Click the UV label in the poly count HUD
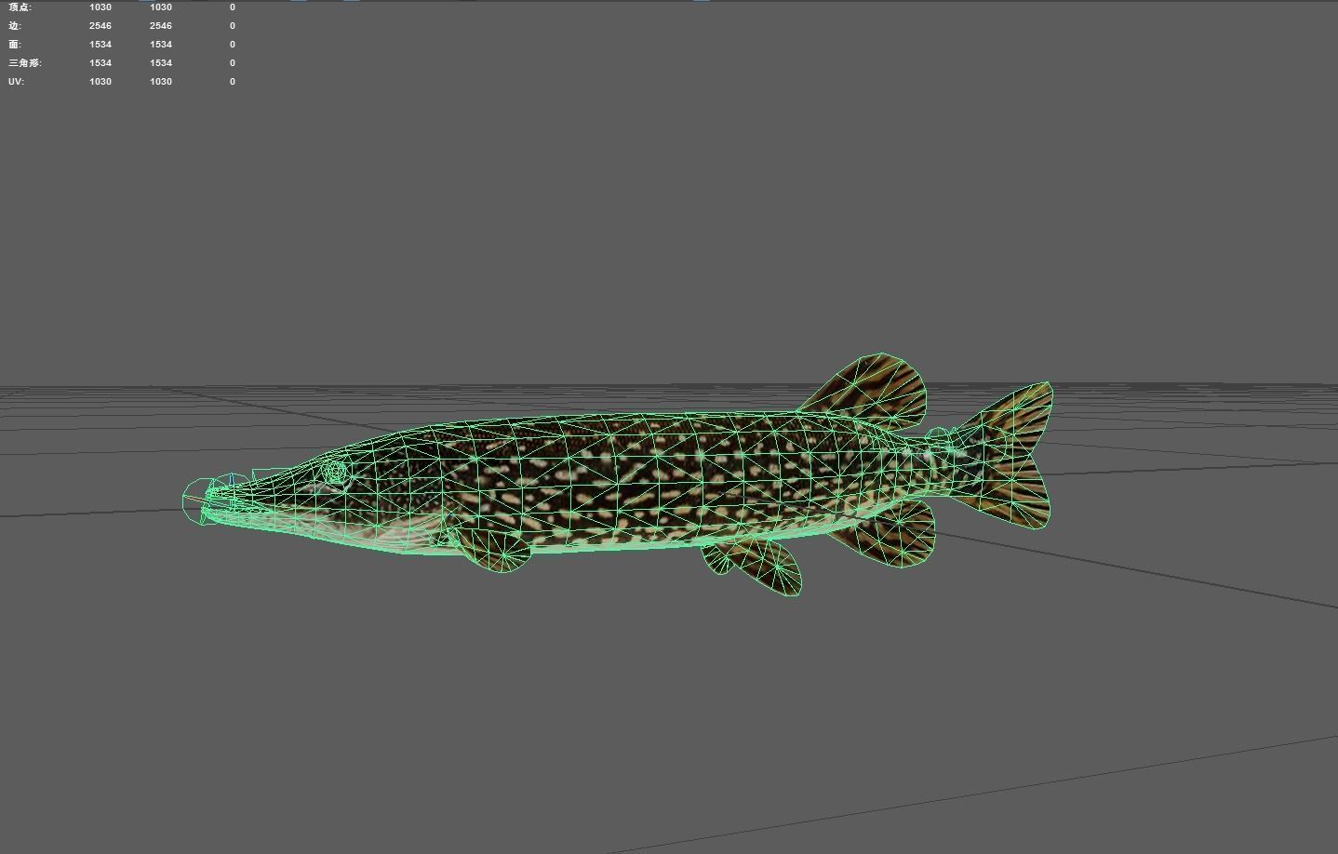1338x854 pixels. pyautogui.click(x=16, y=82)
